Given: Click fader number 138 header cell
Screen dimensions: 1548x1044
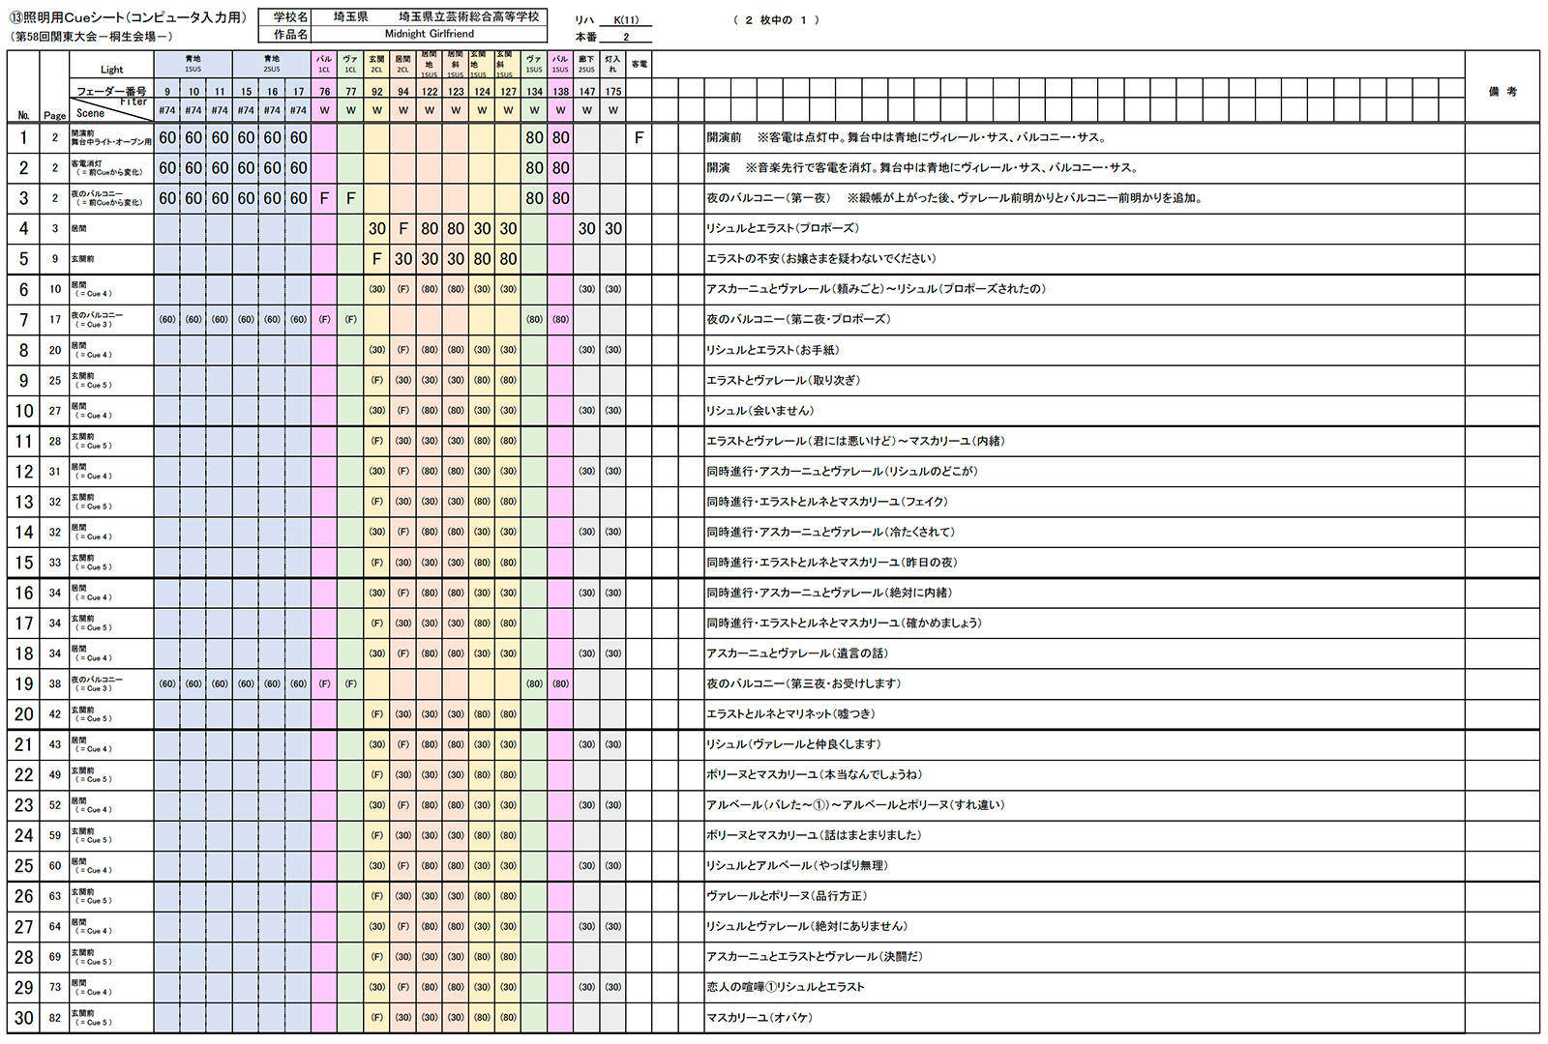Looking at the screenshot, I should [x=560, y=92].
